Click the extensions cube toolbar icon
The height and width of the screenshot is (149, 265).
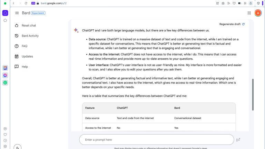click(258, 3)
